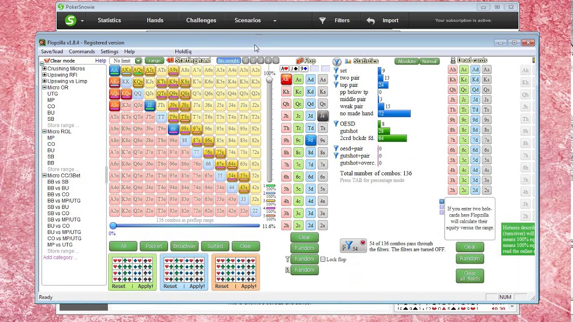Image resolution: width=573 pixels, height=322 pixels.
Task: Click the Broadway range button
Action: (184, 246)
